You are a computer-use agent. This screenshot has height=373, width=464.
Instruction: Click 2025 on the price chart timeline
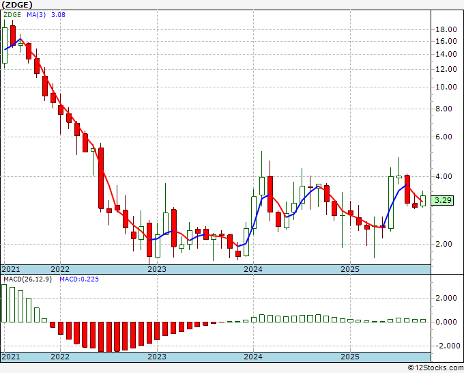click(x=350, y=269)
